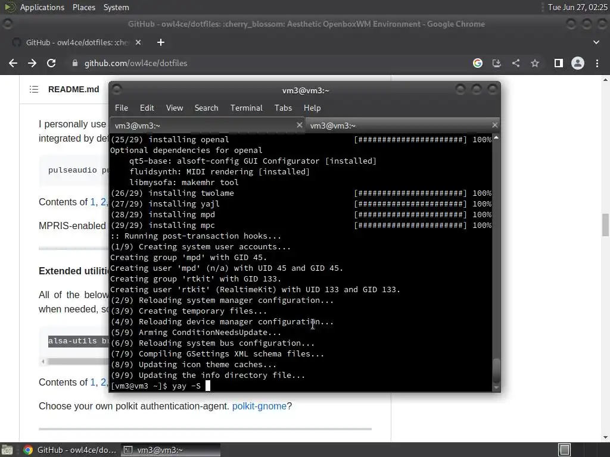Open the polkit-gnome link
Screen dimensions: 610x457
259,406
